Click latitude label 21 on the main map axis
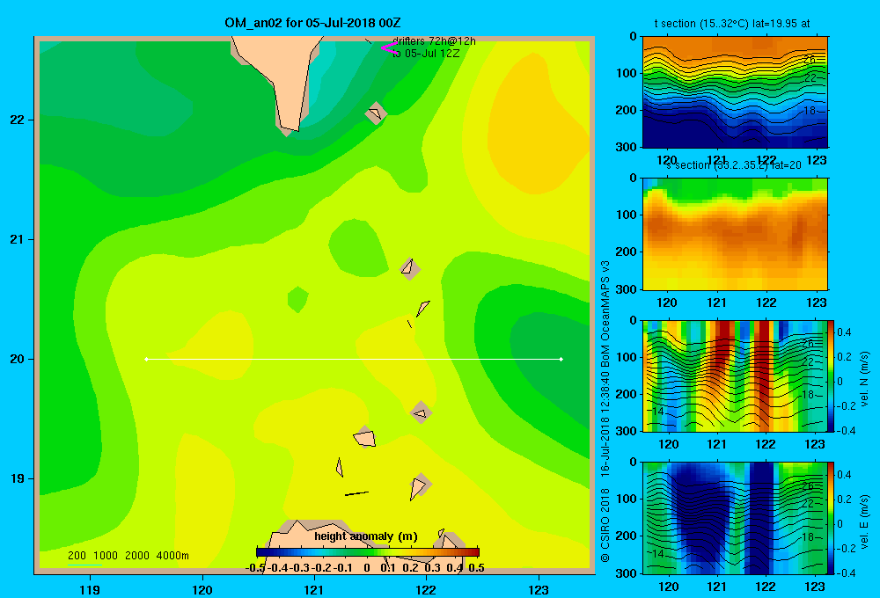 [18, 239]
